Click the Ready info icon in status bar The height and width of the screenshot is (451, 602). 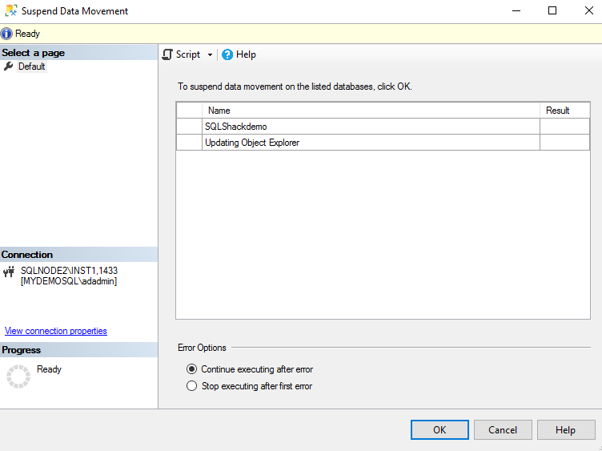click(x=7, y=34)
